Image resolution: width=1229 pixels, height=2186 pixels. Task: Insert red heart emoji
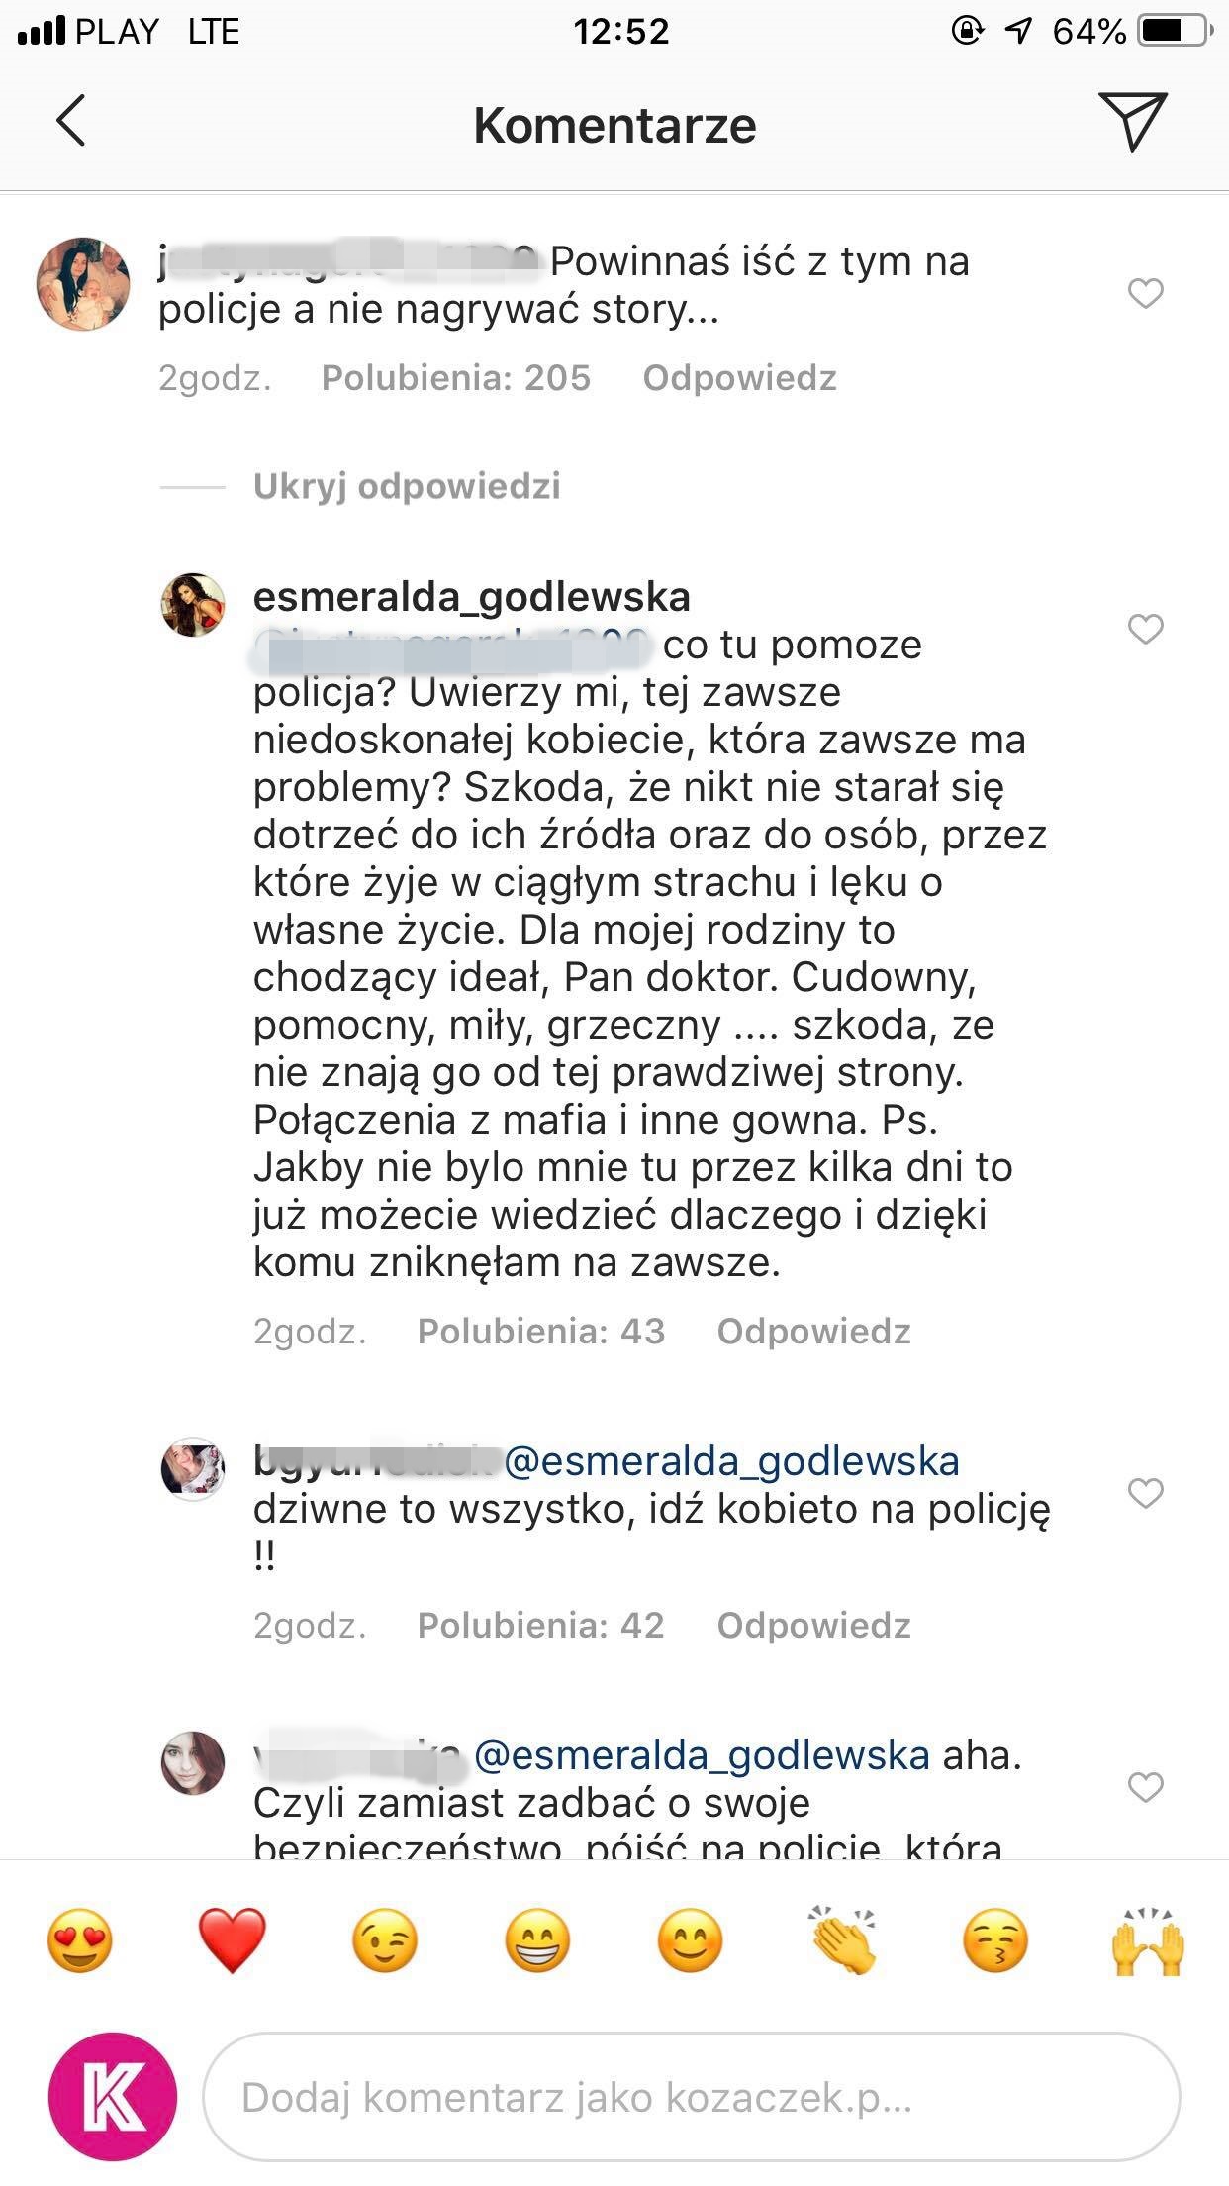point(233,1939)
